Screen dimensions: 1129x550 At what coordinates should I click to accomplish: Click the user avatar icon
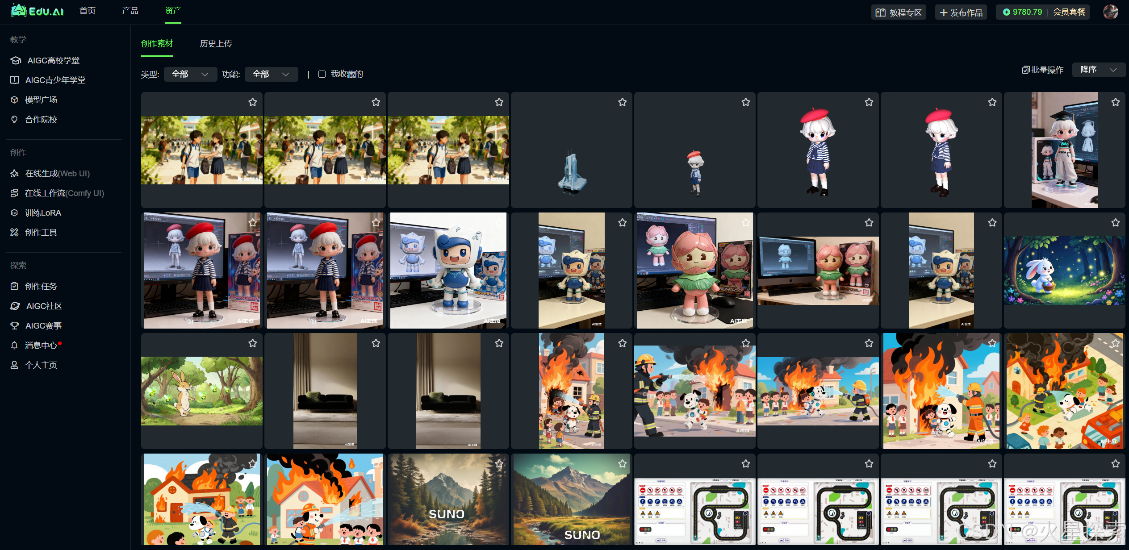click(x=1110, y=12)
